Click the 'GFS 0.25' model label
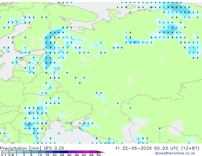The width and height of the screenshot is (202, 156). tap(54, 148)
